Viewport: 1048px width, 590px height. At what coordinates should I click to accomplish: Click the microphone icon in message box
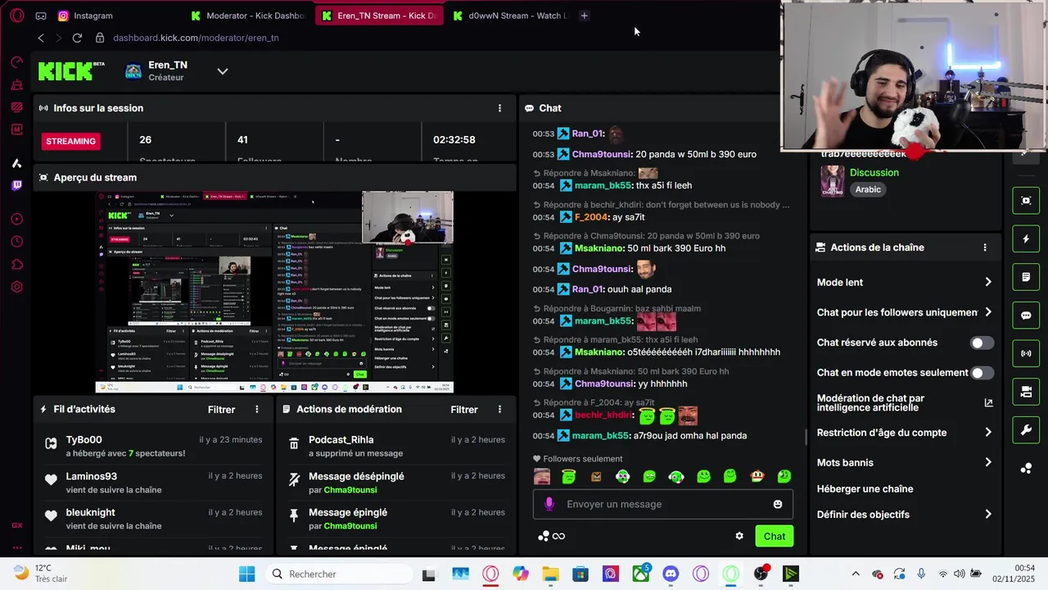point(549,504)
